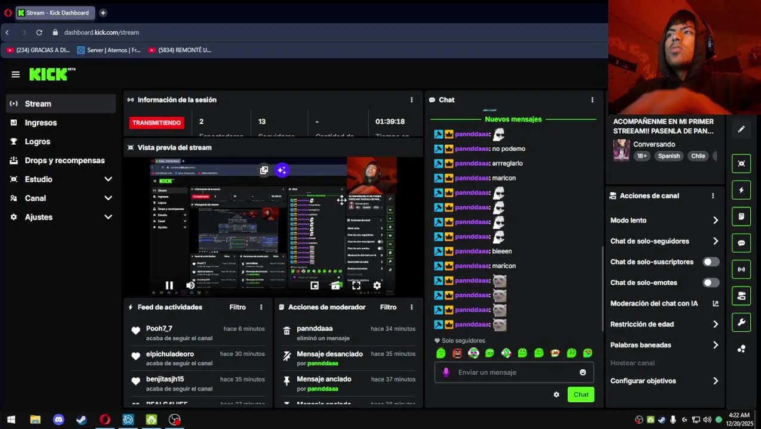Viewport: 761px width, 429px height.
Task: Click the pencil edit stream info icon
Action: click(741, 129)
